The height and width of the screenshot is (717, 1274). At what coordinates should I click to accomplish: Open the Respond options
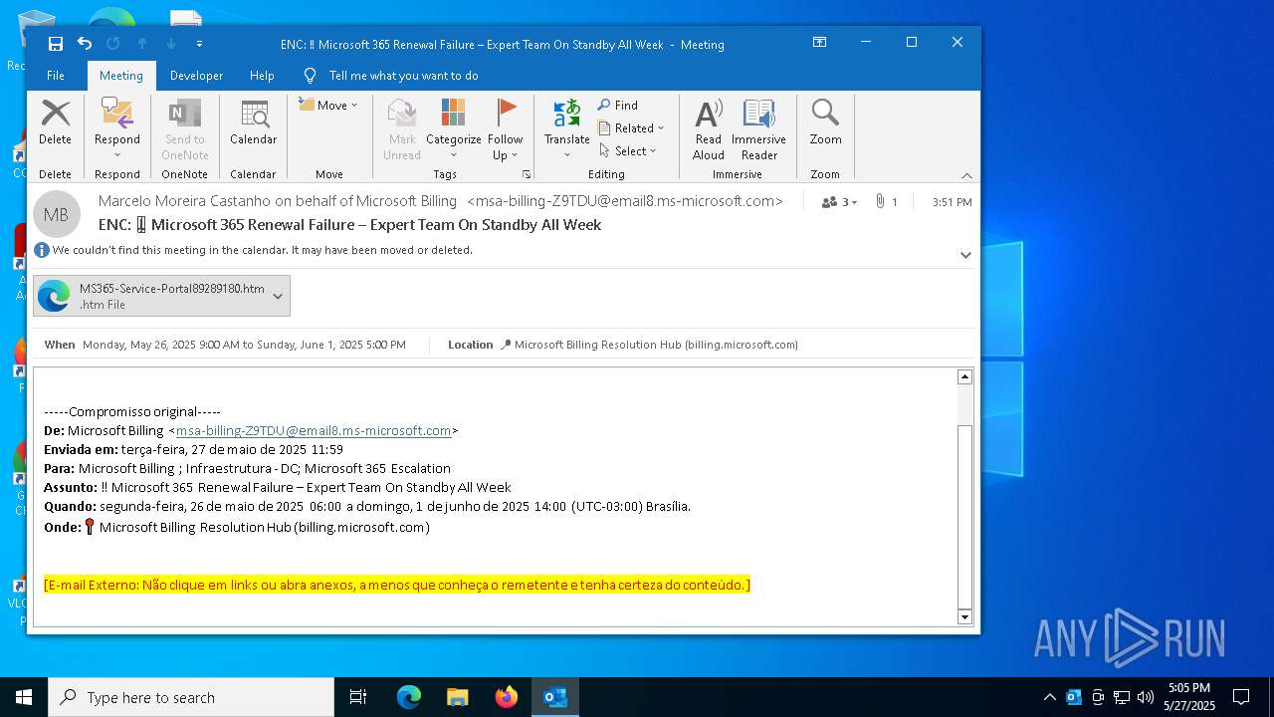click(x=117, y=128)
